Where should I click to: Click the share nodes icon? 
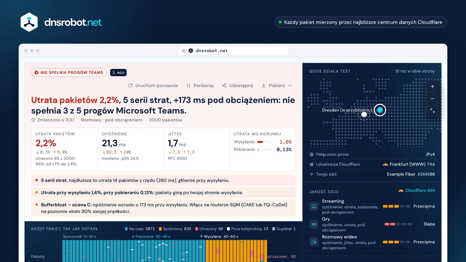224,86
